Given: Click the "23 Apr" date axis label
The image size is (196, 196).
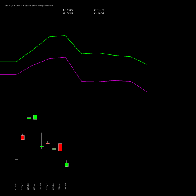Looking at the screenshot, I should pyautogui.click(x=34, y=187).
